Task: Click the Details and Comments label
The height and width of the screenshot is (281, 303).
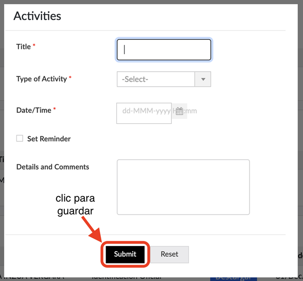Action: tap(53, 167)
